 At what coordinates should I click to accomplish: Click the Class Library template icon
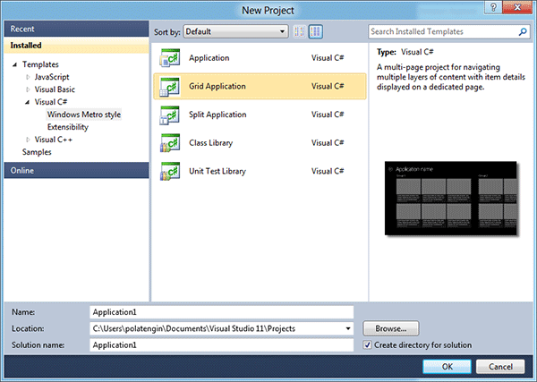click(x=170, y=143)
